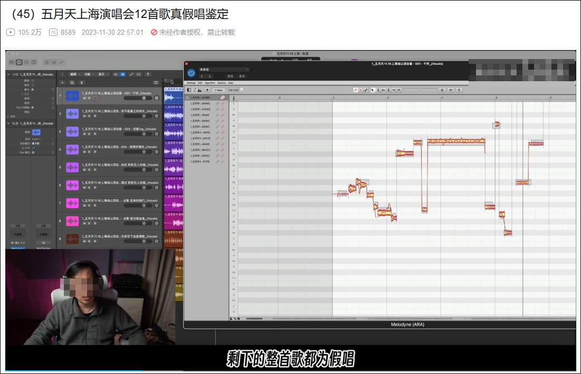Screen dimensions: 581x374
Task: Click the 撤销 undo button in Melodyne header
Action: pyautogui.click(x=231, y=76)
